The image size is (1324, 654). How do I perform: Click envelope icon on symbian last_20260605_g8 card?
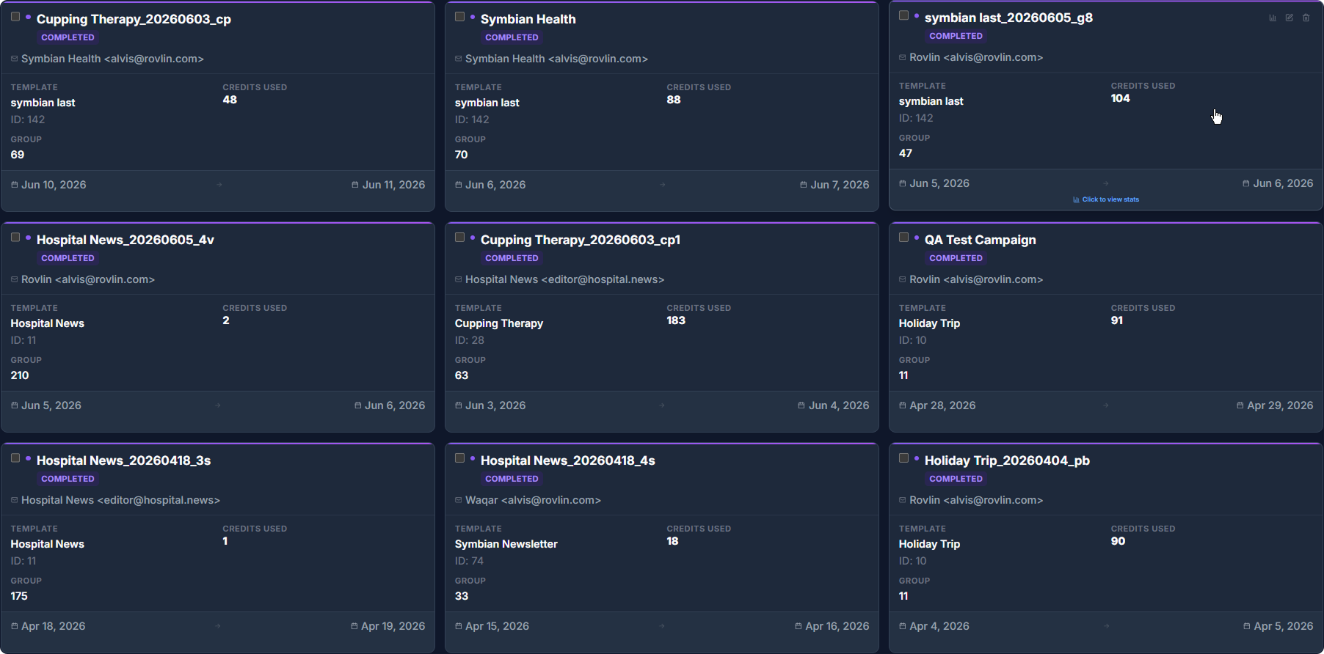[x=903, y=57]
